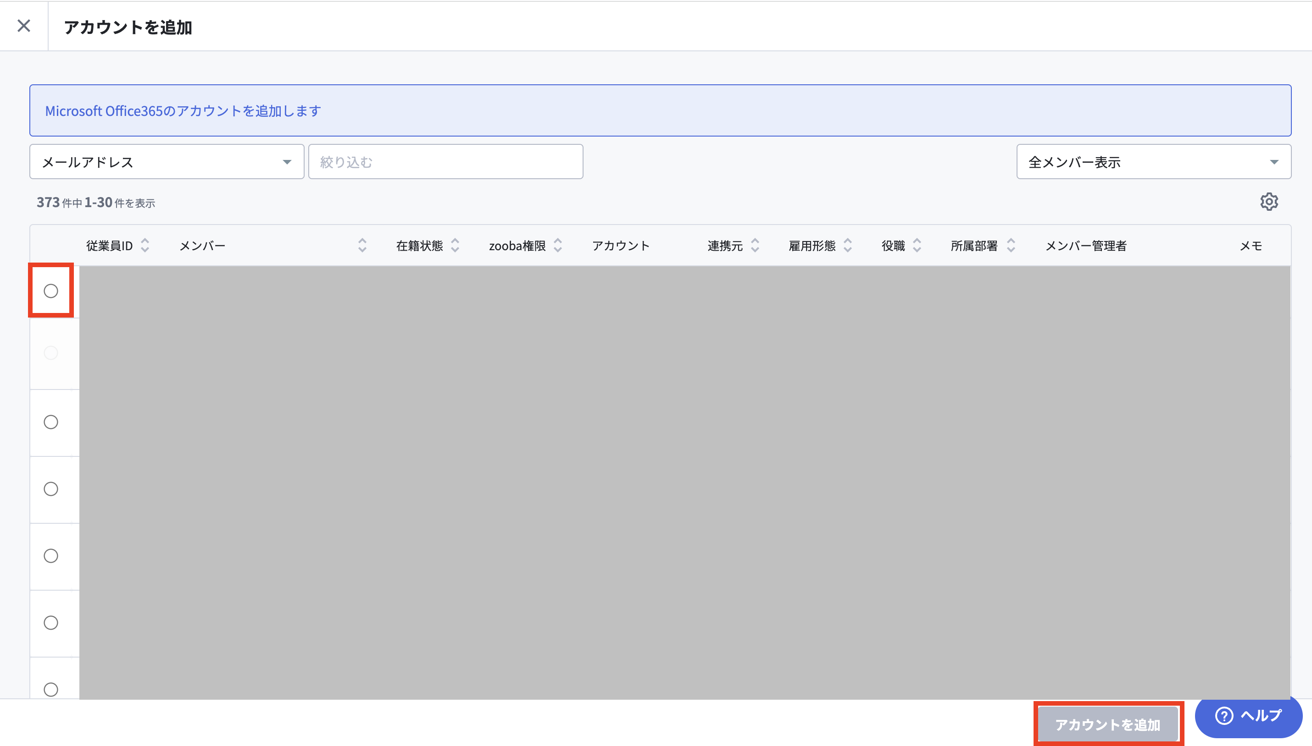The height and width of the screenshot is (746, 1312).
Task: Sort by 所属部署 column arrows
Action: click(x=1011, y=246)
